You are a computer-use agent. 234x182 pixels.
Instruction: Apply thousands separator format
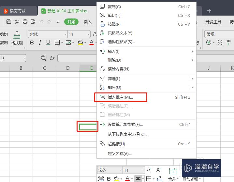(x=228, y=42)
